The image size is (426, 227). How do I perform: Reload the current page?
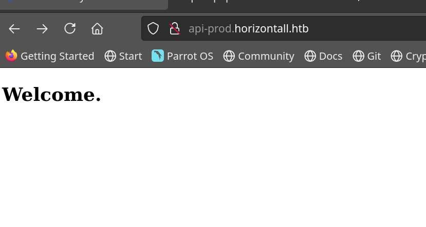pyautogui.click(x=70, y=29)
